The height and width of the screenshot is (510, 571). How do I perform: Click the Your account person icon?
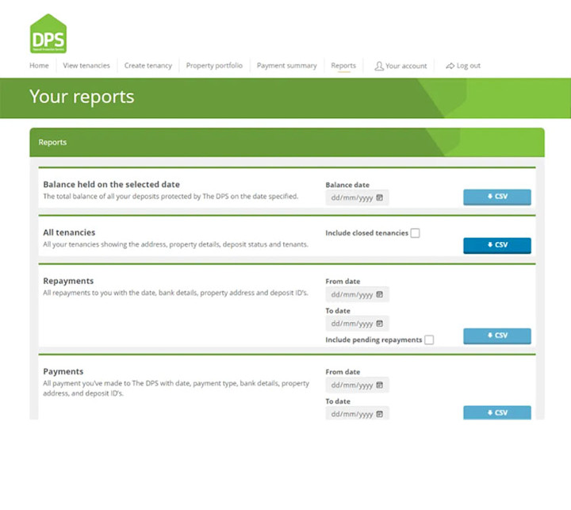point(379,66)
